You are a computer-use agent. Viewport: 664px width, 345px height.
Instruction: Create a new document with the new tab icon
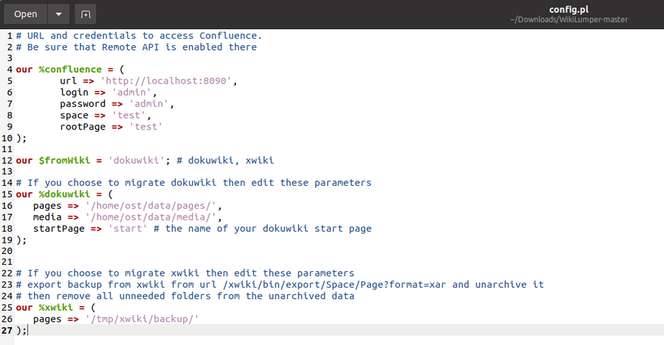pyautogui.click(x=86, y=14)
